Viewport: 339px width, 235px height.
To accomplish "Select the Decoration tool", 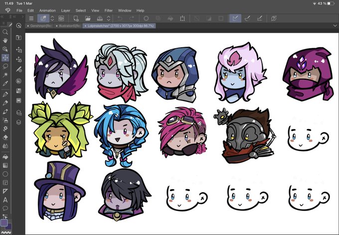I will click(5, 129).
